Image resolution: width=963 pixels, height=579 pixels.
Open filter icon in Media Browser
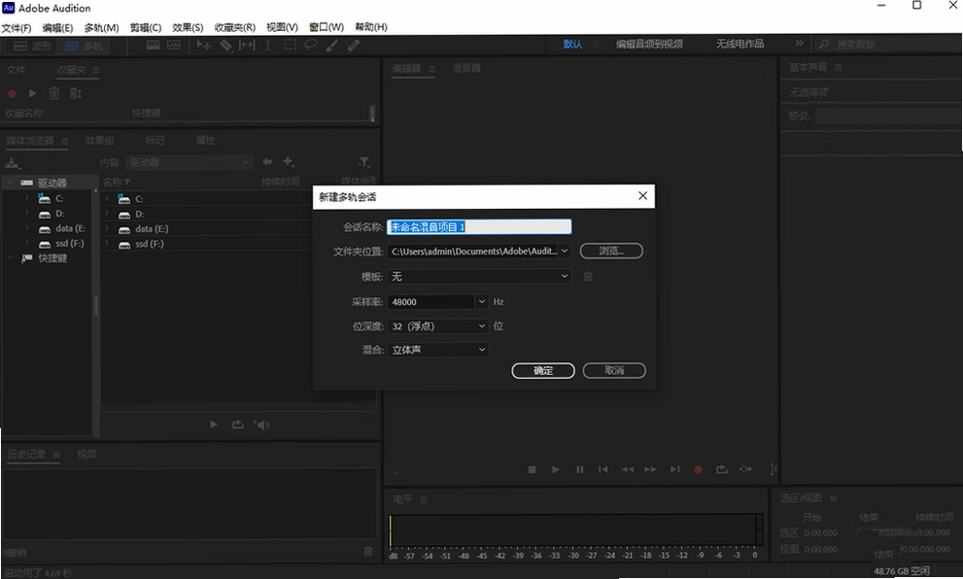tap(364, 162)
